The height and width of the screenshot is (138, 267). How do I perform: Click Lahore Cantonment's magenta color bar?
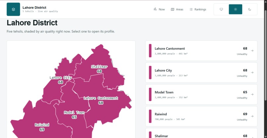click(x=150, y=51)
